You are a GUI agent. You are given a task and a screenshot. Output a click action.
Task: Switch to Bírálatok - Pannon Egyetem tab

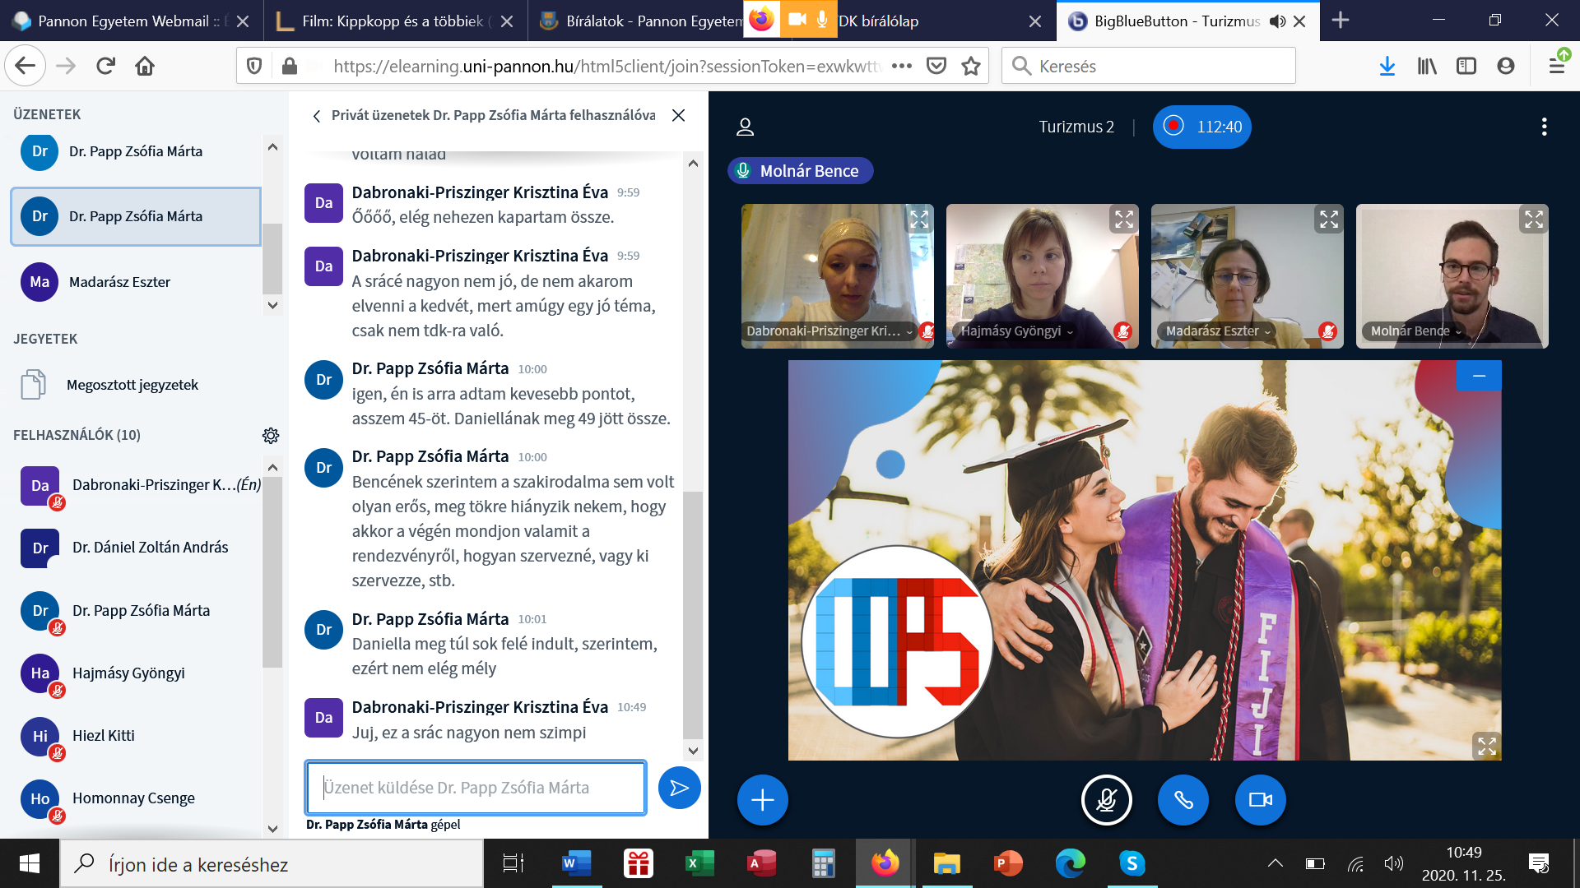[642, 21]
